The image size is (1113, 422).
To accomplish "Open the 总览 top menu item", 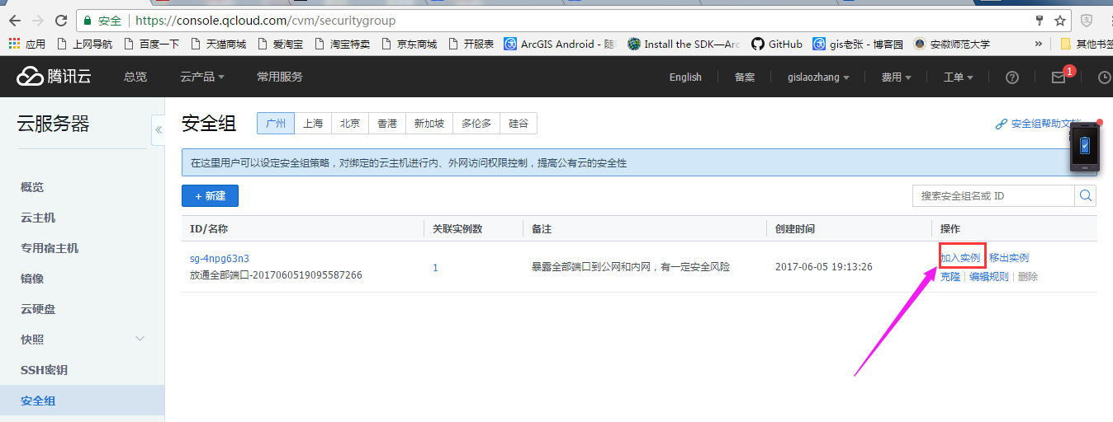I will pyautogui.click(x=135, y=77).
